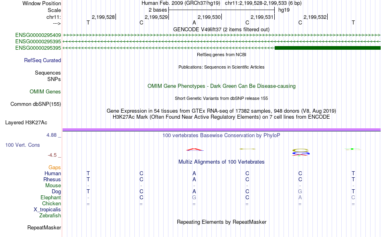
Task: Click the 'OMIM Gene Phenotypes' green title
Action: click(x=221, y=86)
